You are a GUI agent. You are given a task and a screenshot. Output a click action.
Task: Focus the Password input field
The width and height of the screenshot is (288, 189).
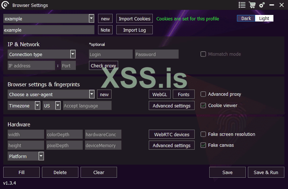pyautogui.click(x=157, y=54)
